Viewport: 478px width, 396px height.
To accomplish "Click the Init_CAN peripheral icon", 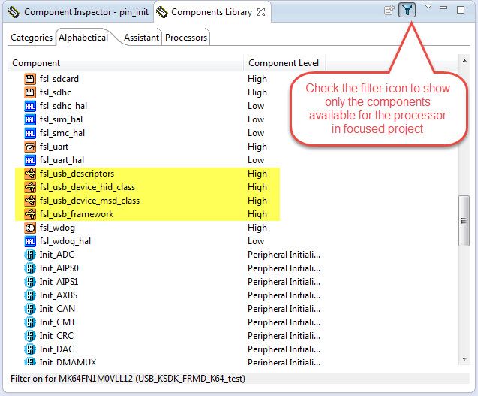I will point(30,309).
